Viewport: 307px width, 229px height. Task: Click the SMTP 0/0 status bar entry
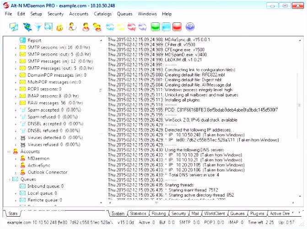coord(189,222)
